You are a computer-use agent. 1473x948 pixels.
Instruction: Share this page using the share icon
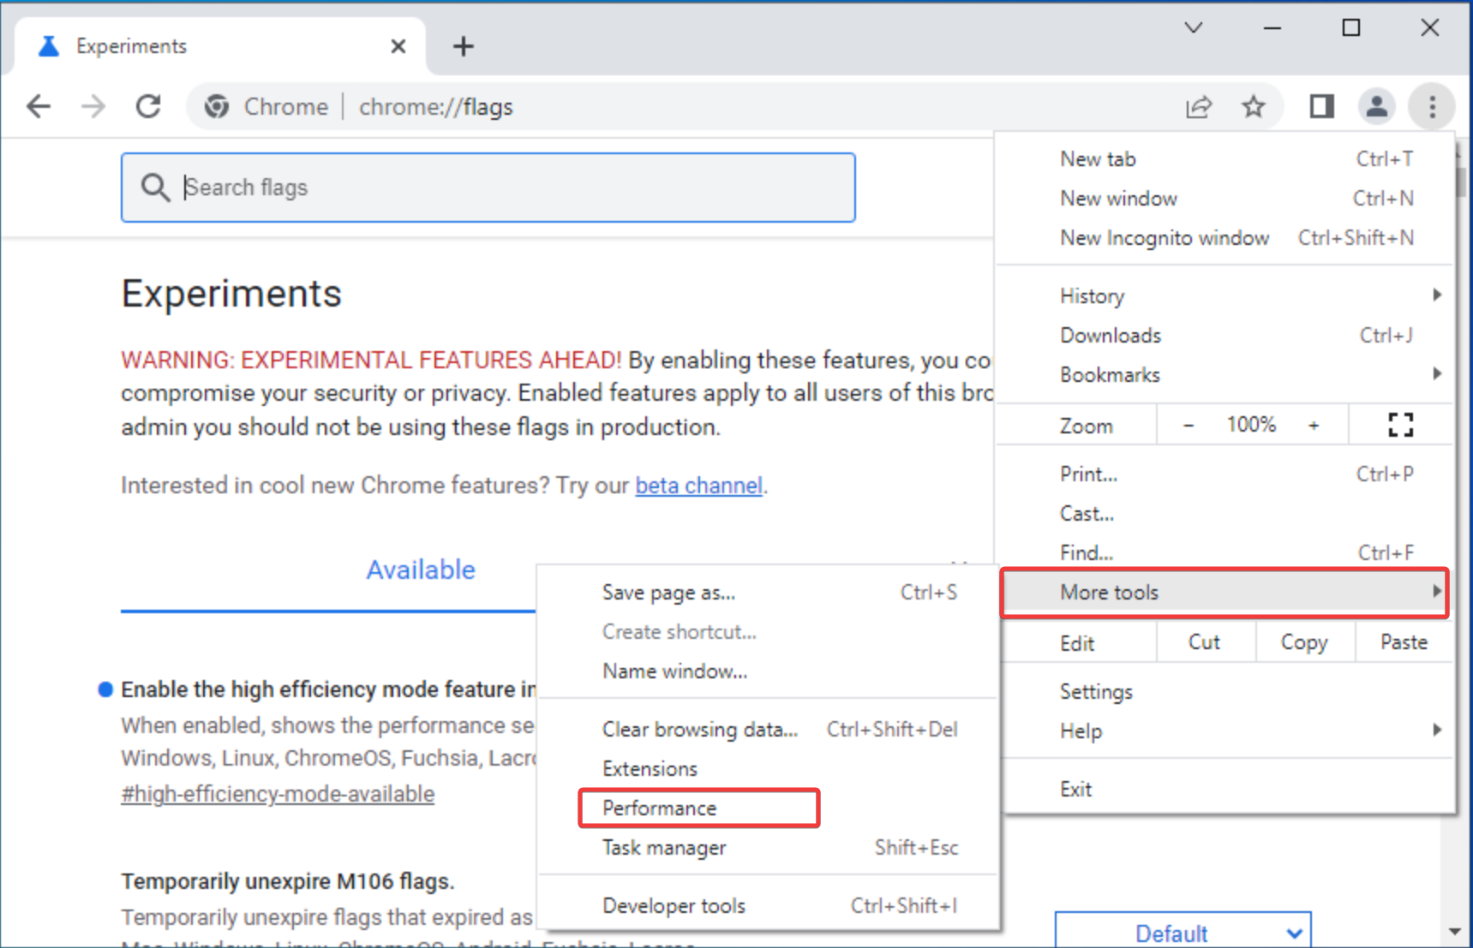pyautogui.click(x=1198, y=107)
